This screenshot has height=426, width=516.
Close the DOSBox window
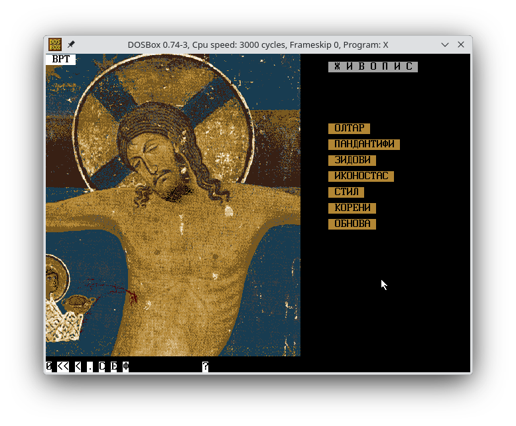tap(461, 44)
